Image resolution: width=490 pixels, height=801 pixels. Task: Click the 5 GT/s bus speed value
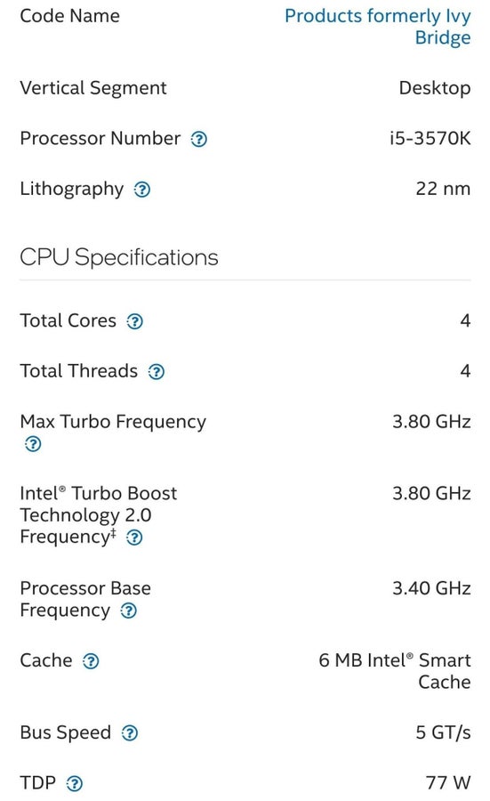point(443,732)
